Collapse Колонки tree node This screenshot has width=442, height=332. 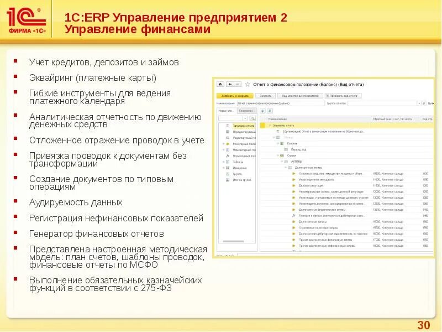click(x=278, y=143)
